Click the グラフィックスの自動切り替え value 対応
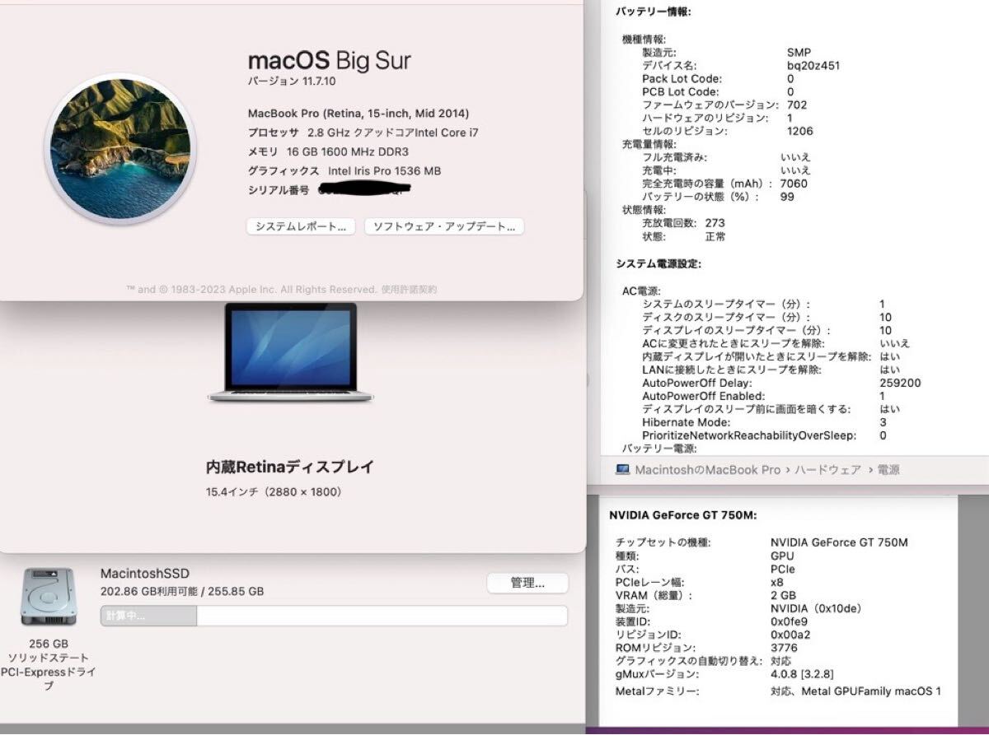The width and height of the screenshot is (989, 735). (781, 661)
